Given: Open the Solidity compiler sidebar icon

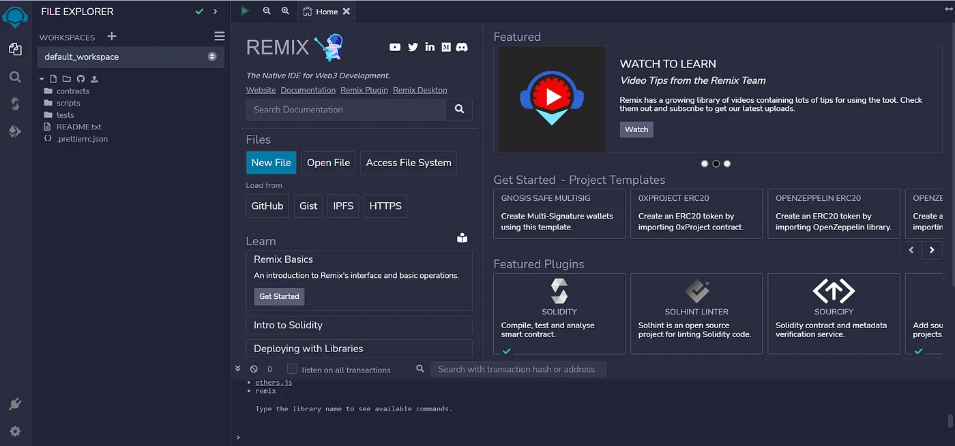Looking at the screenshot, I should 15,104.
